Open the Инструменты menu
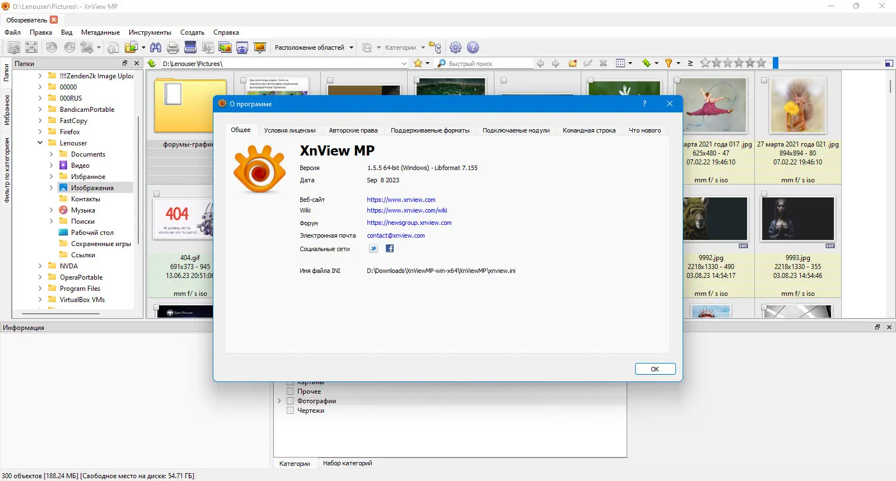This screenshot has width=896, height=481. (150, 32)
